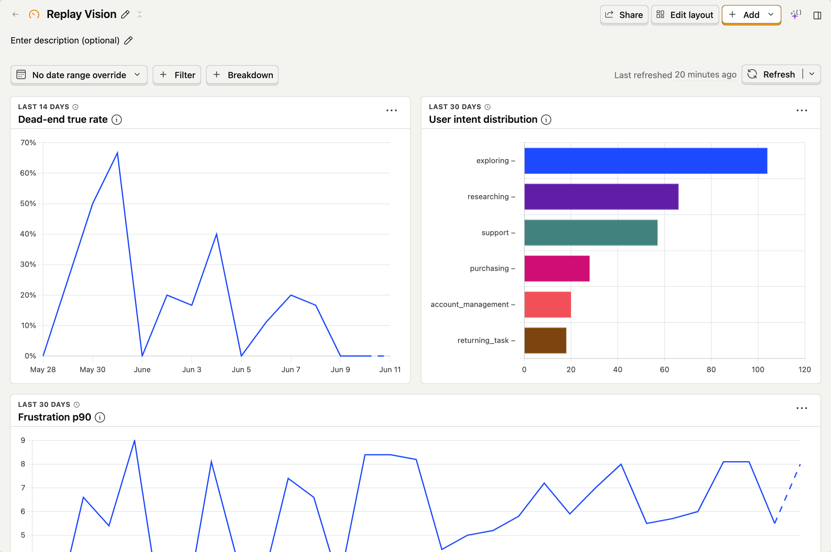Click the Replay Vision dashboard title
This screenshot has height=552, width=831.
81,15
